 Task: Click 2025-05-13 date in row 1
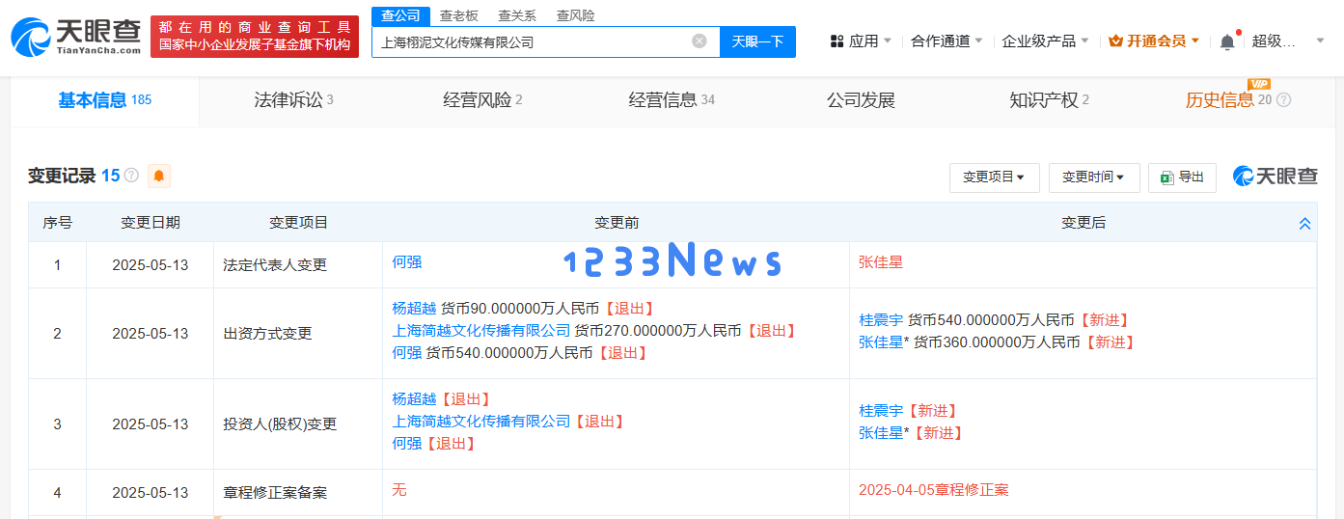coord(150,265)
